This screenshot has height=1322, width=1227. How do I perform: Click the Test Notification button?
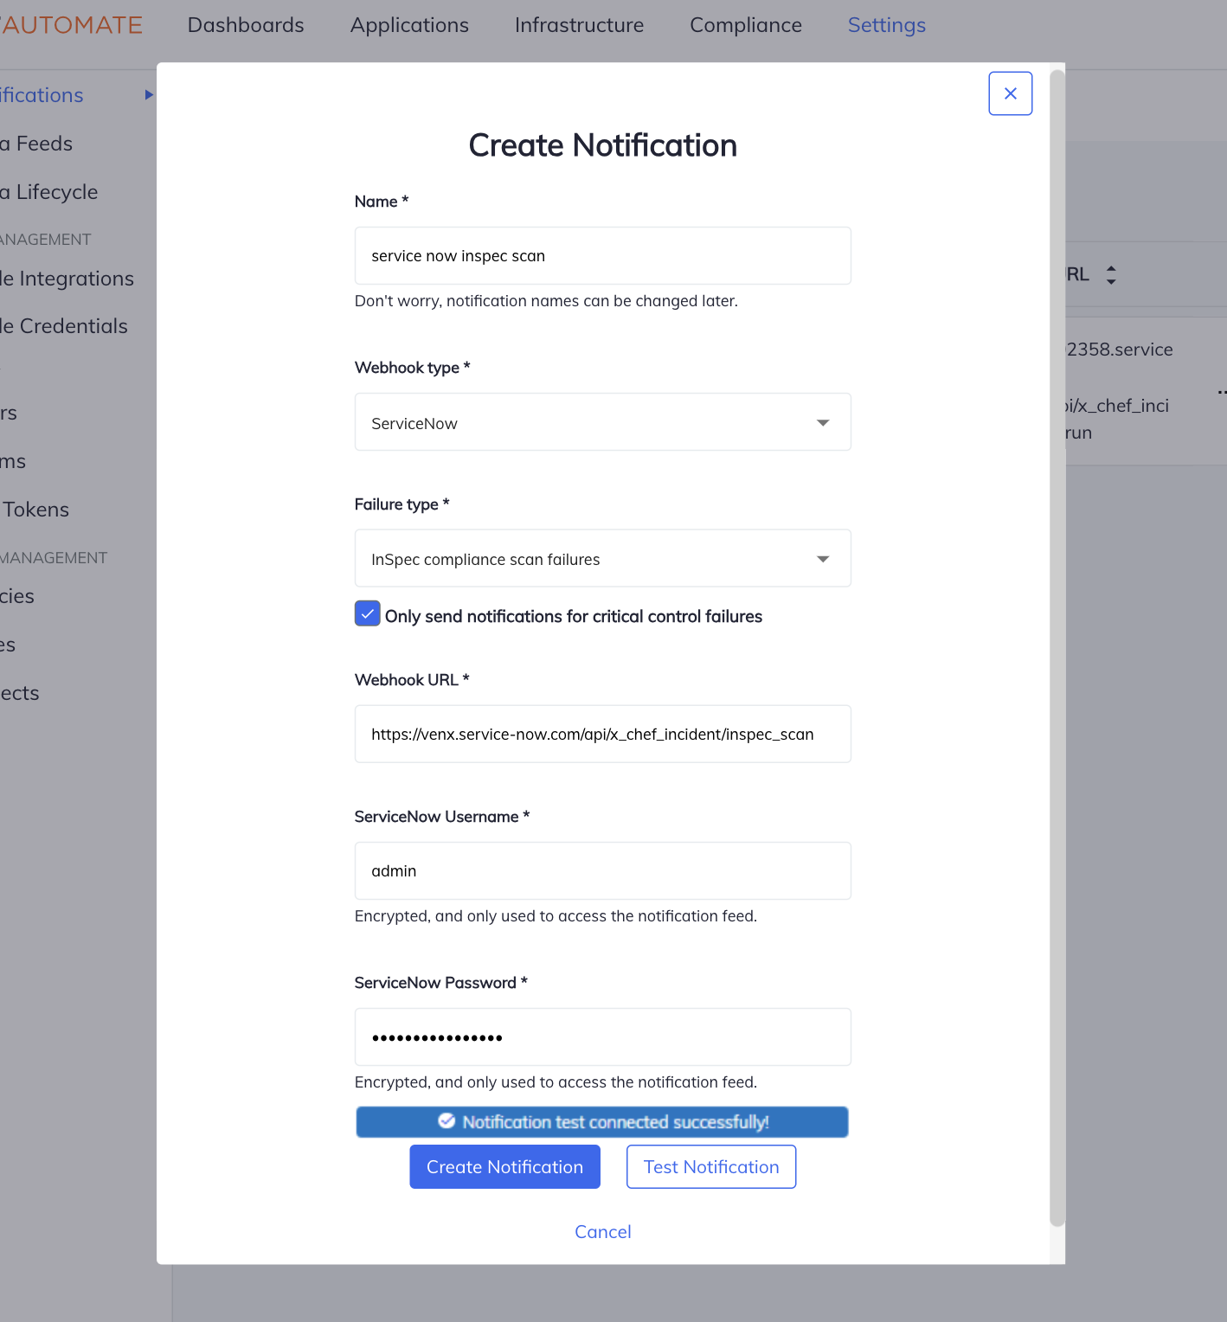click(x=710, y=1166)
